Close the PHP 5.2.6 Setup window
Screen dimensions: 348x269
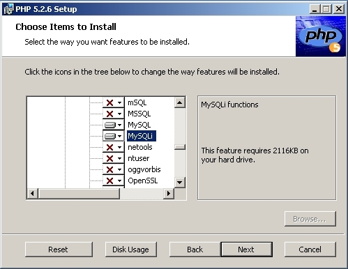tap(339, 9)
